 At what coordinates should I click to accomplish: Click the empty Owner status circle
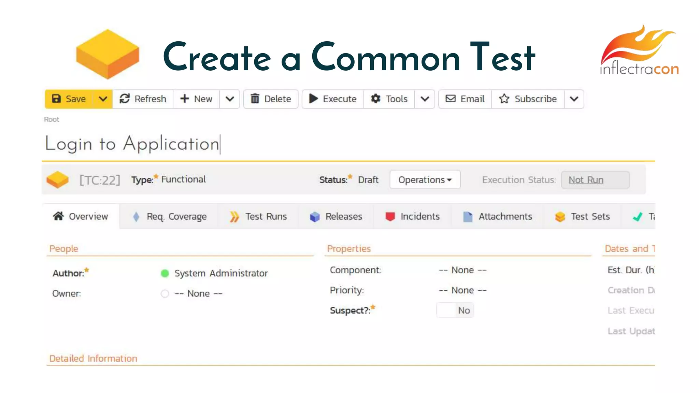[165, 294]
